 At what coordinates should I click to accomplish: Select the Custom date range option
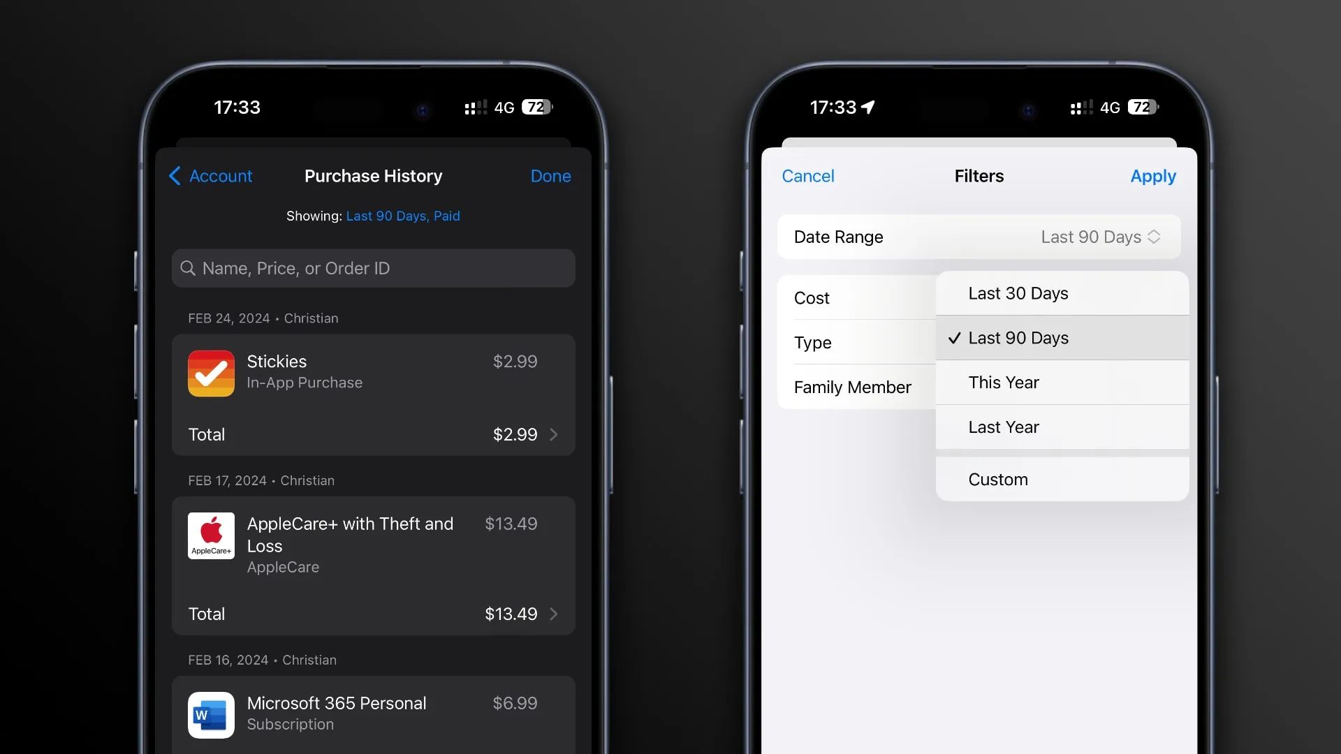click(997, 479)
